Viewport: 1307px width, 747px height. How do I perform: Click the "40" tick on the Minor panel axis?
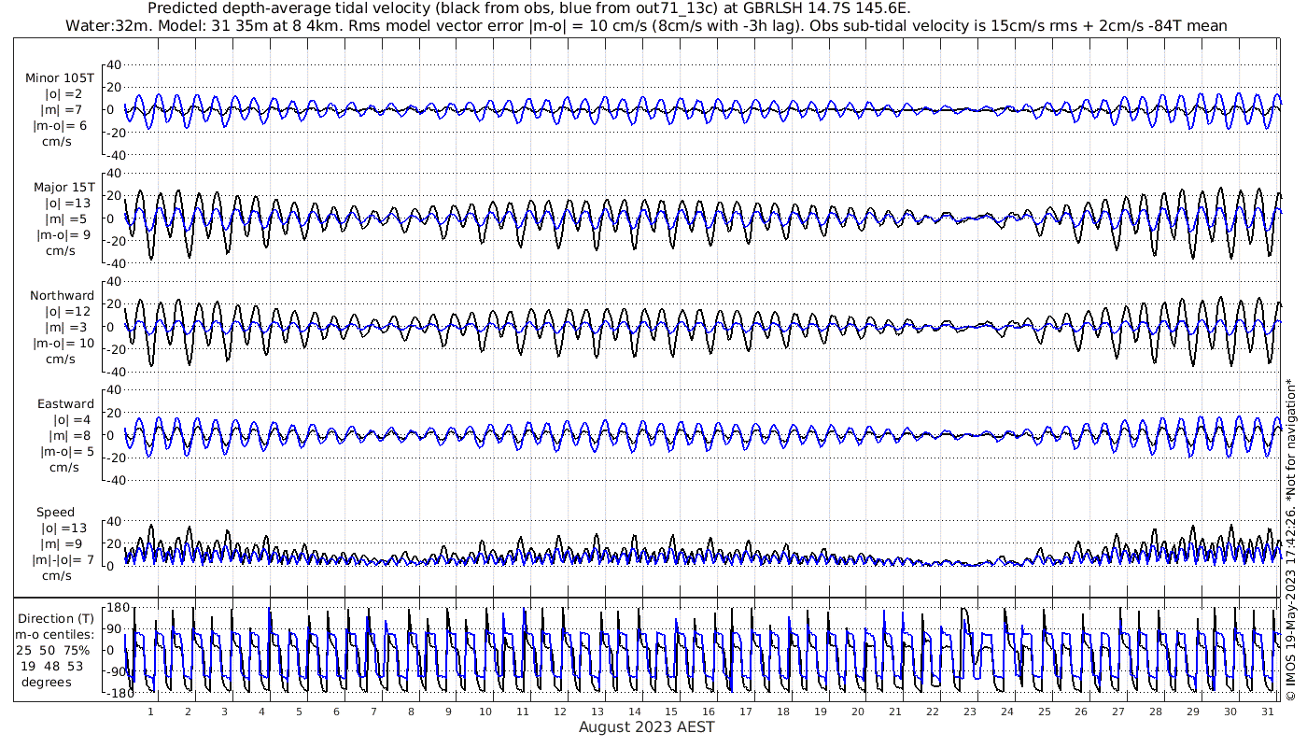pos(115,64)
